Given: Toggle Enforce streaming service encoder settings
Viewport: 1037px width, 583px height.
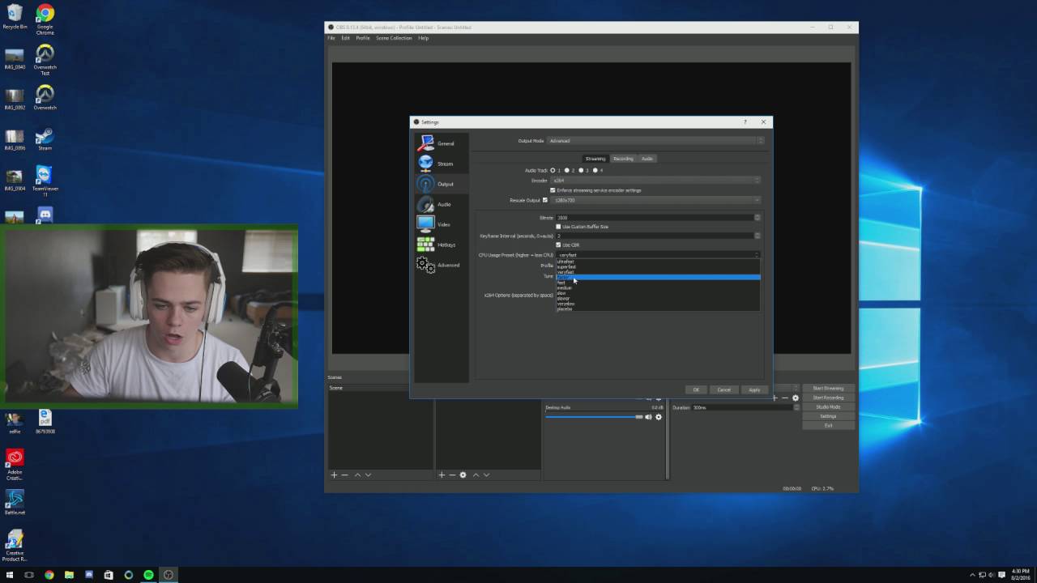Looking at the screenshot, I should (596, 190).
